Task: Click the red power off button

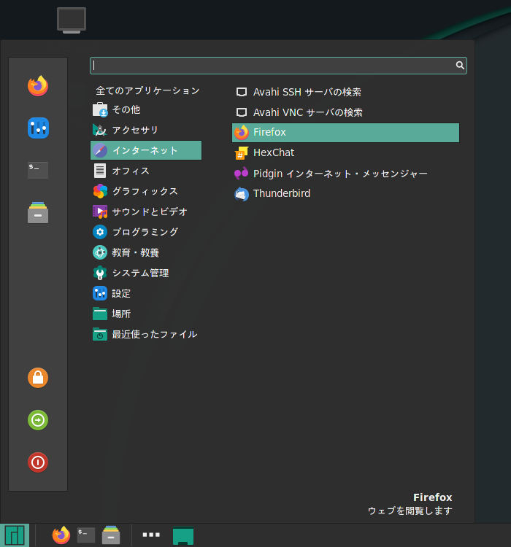Action: pos(38,462)
